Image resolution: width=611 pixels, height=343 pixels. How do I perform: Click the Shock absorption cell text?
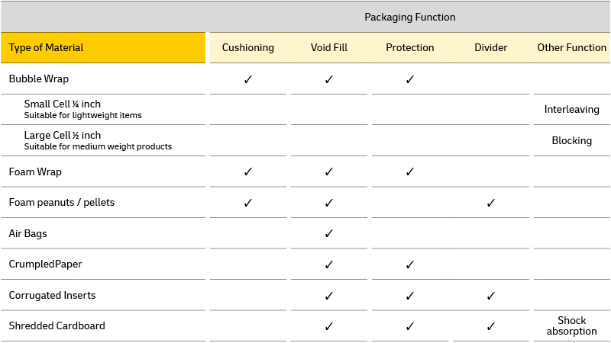(571, 326)
